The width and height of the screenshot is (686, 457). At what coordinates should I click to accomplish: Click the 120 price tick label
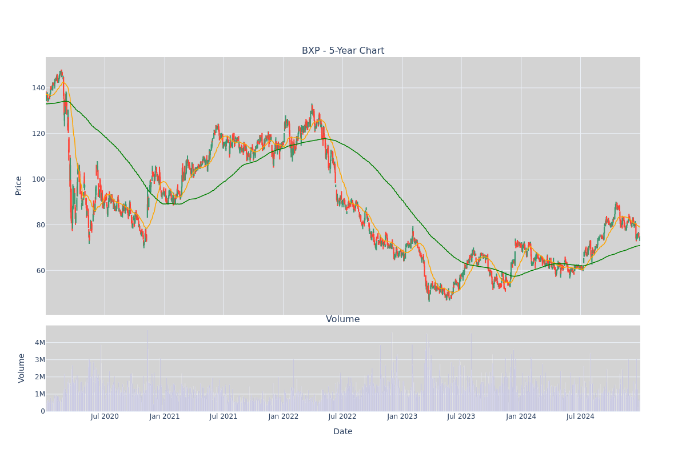[x=38, y=134]
